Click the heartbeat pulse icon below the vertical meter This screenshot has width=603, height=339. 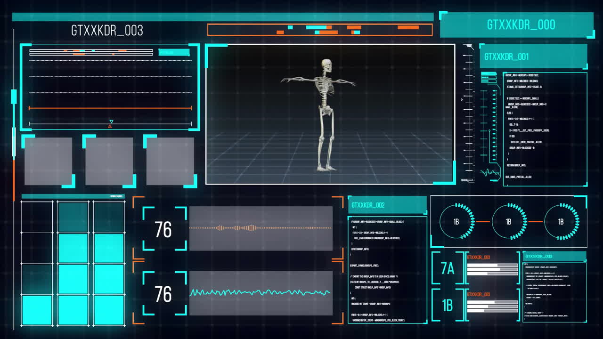click(x=490, y=173)
